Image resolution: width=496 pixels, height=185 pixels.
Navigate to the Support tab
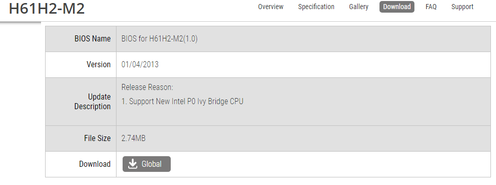(x=462, y=7)
